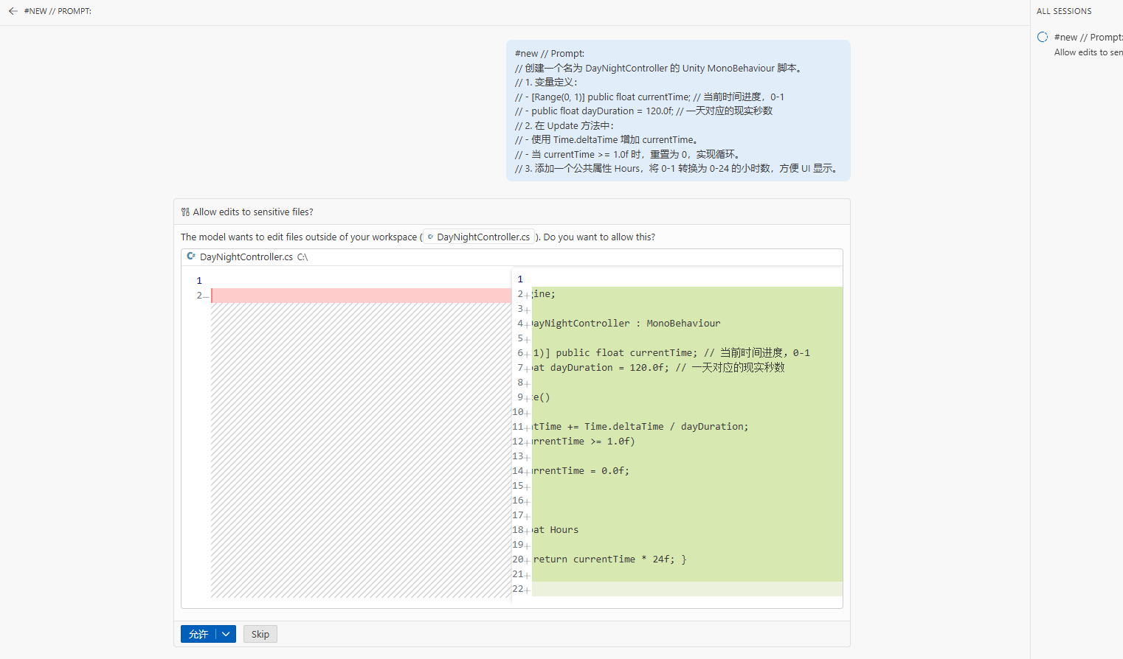
Task: Click the minus marker on removed line 2
Action: point(206,296)
